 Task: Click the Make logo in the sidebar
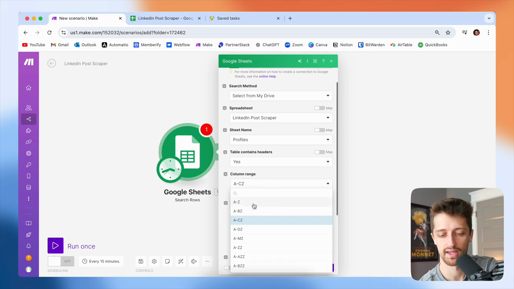coord(29,62)
